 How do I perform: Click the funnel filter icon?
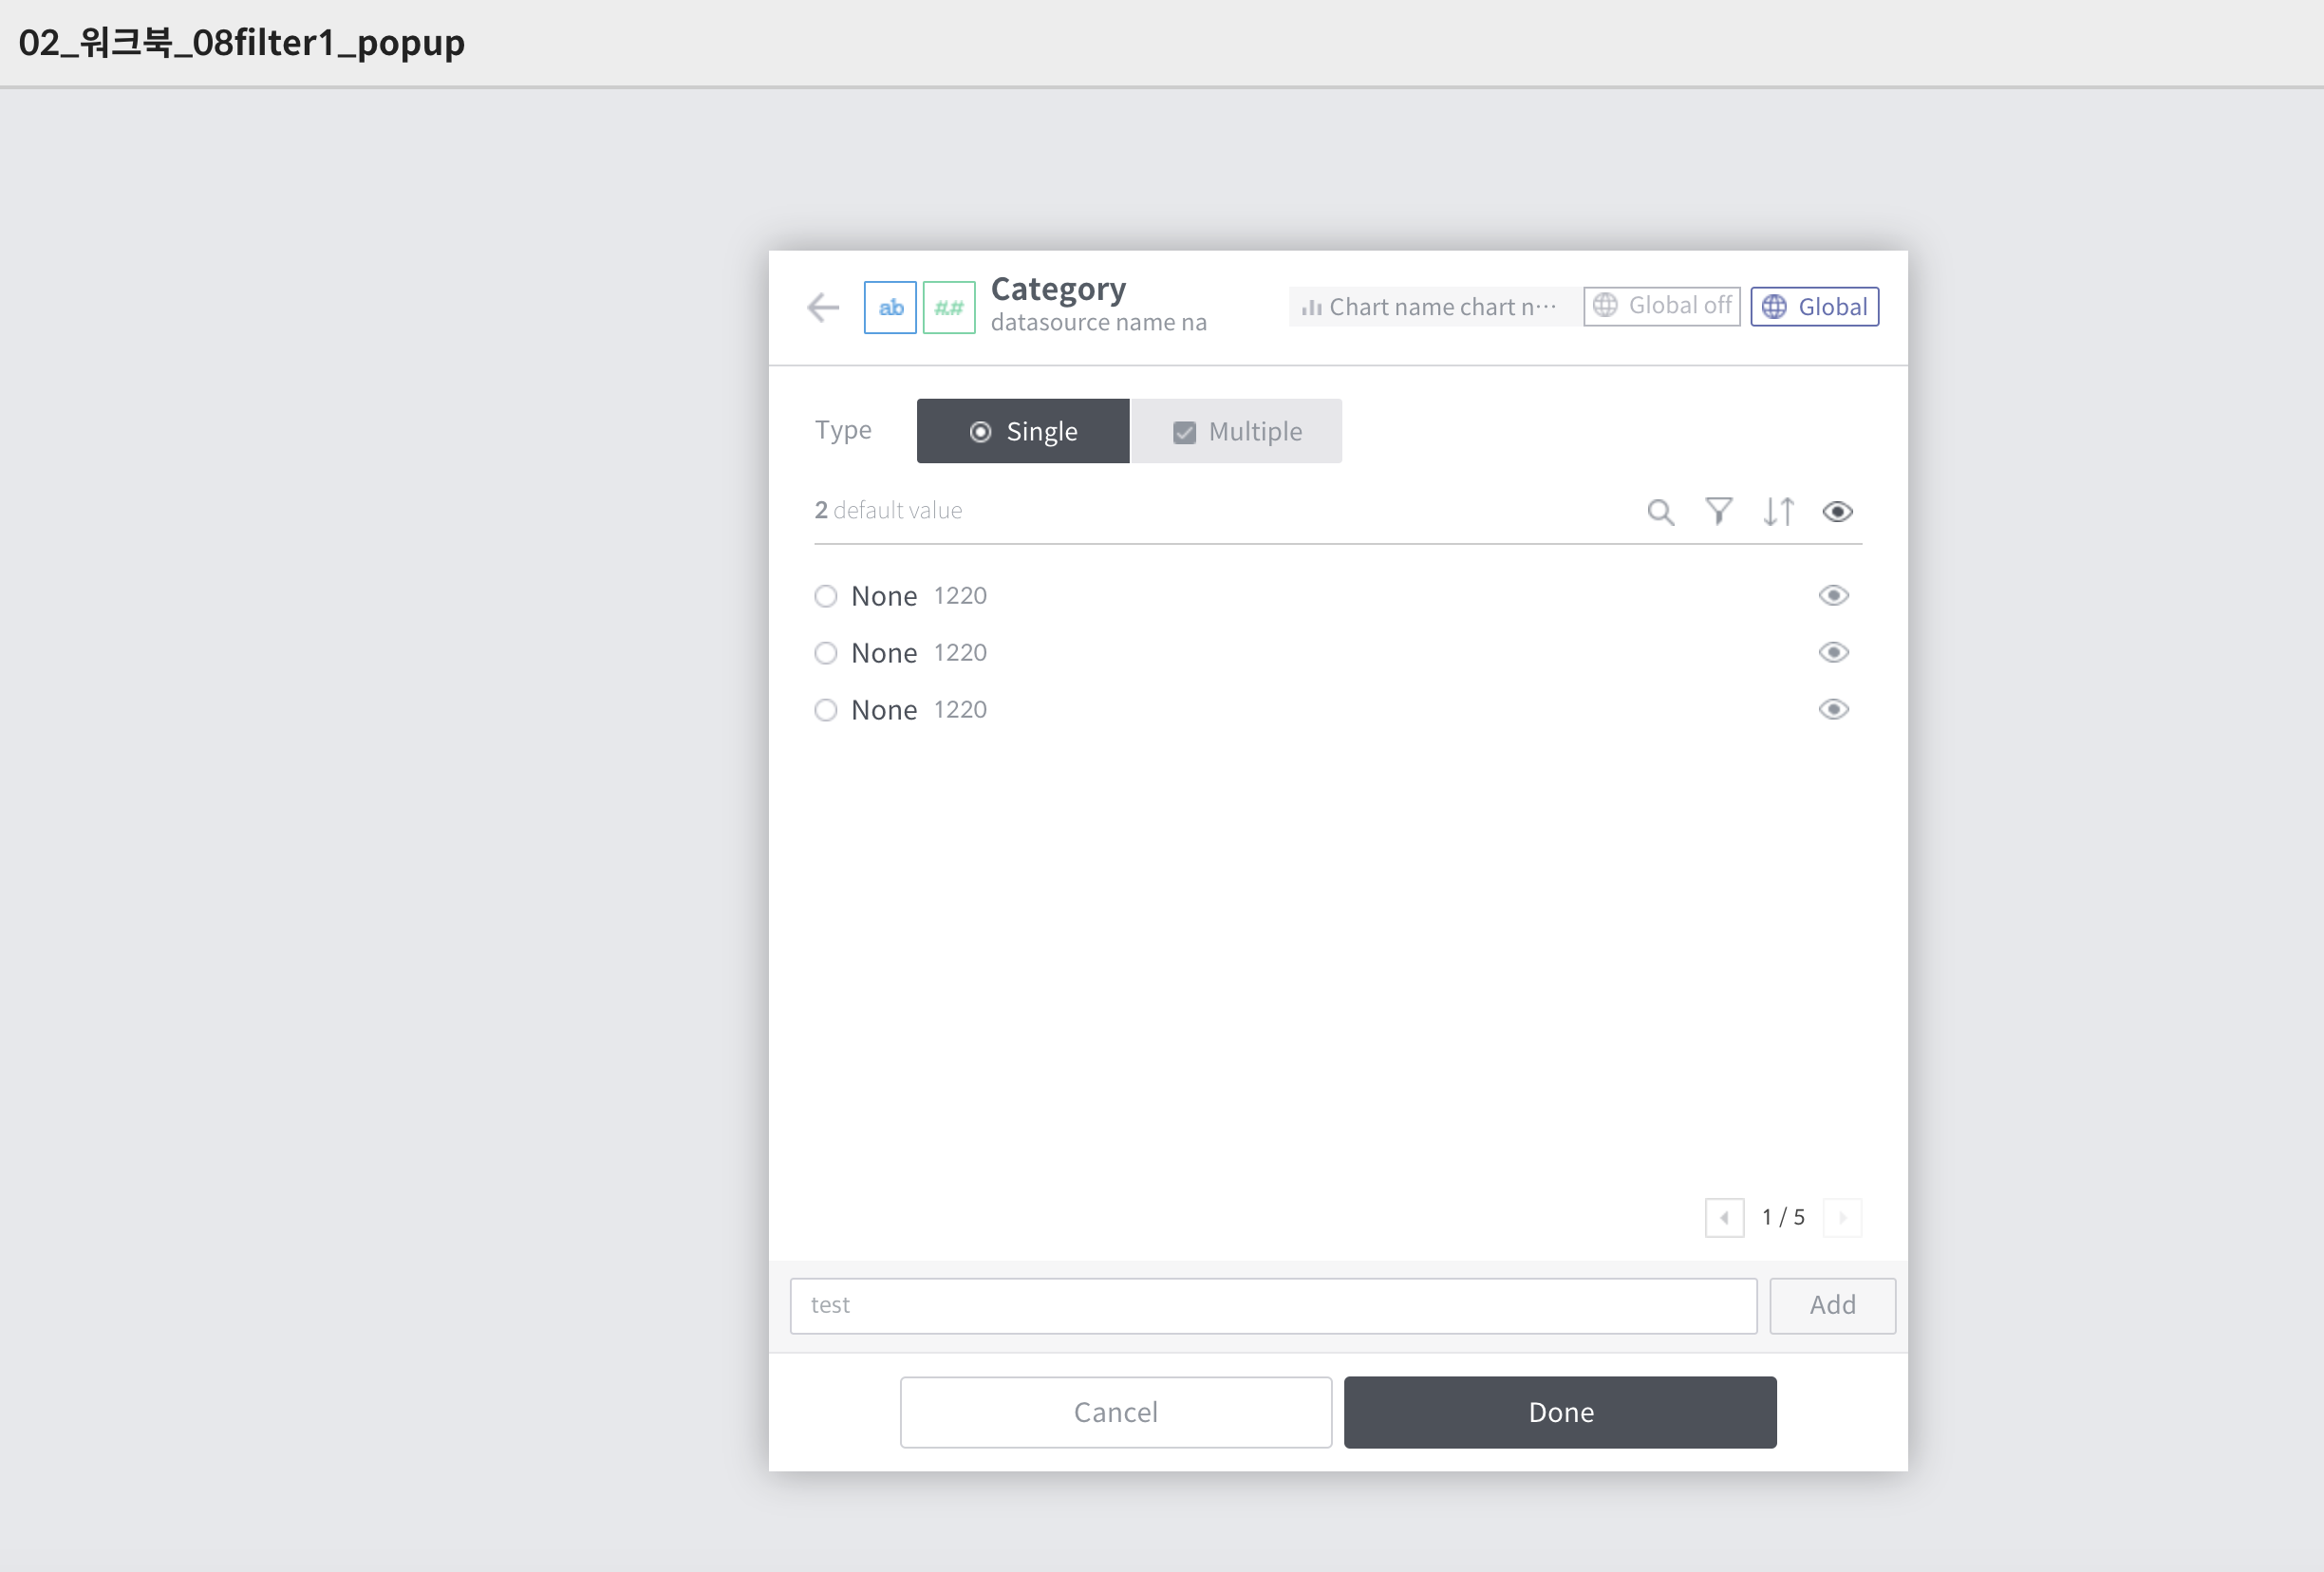(1719, 511)
